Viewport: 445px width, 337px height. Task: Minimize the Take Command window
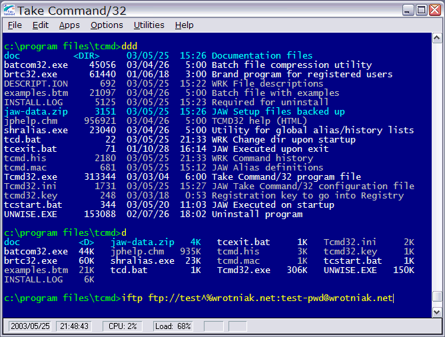(x=408, y=10)
